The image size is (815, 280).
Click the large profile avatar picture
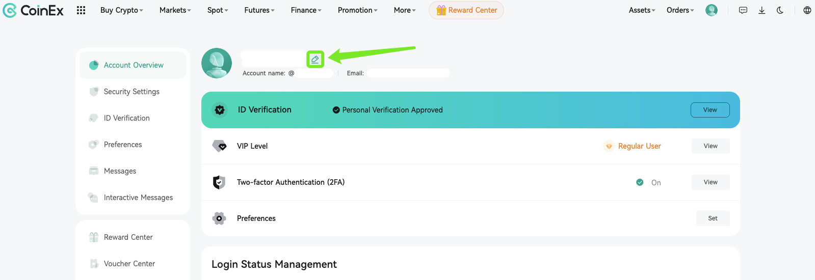point(217,63)
